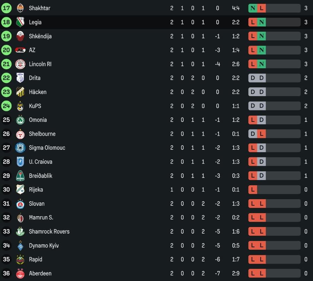This screenshot has height=281, width=313.
Task: Click the green position 17 badge
Action: (6, 8)
